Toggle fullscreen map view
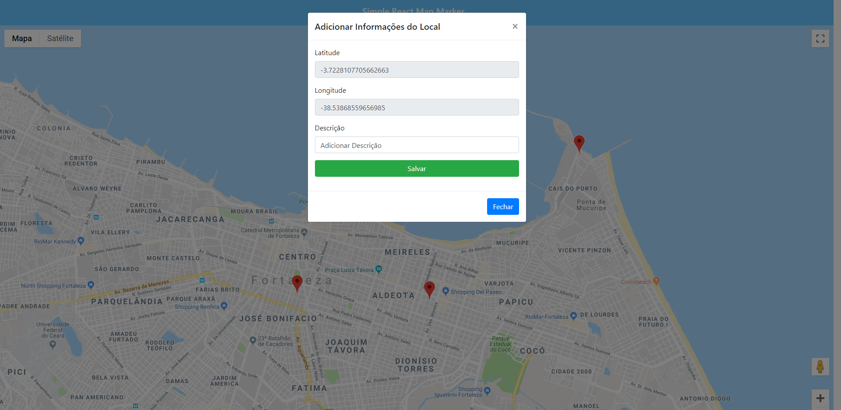841x410 pixels. coord(820,39)
